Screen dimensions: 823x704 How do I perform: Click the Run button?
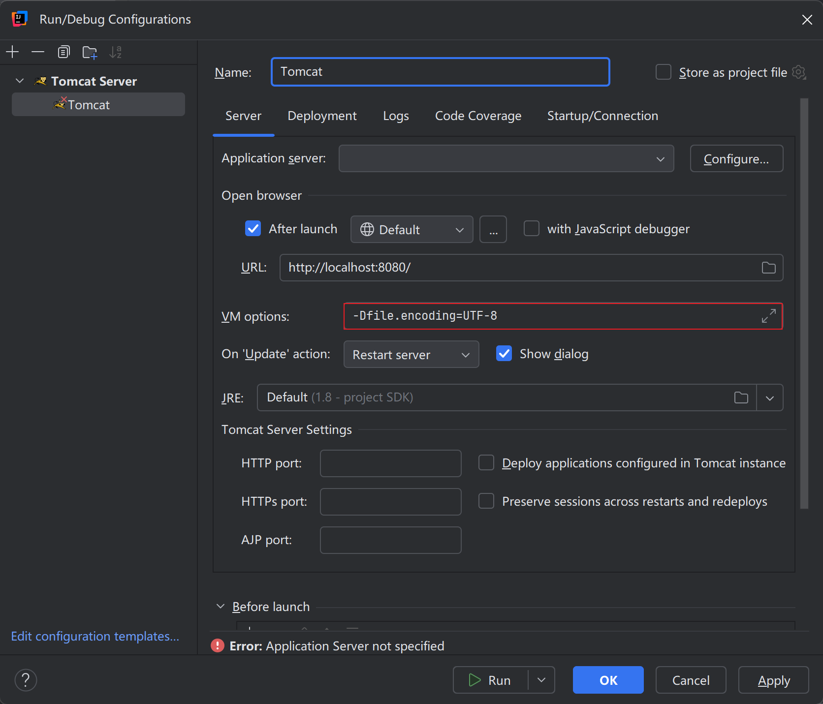[490, 680]
